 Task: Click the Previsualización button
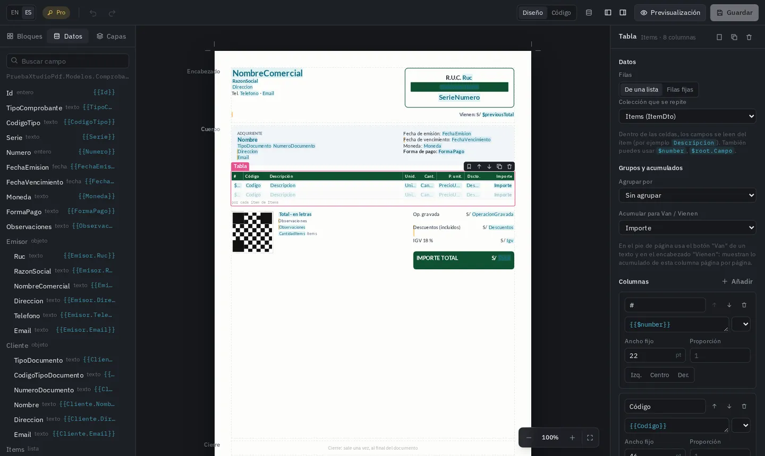pos(670,13)
